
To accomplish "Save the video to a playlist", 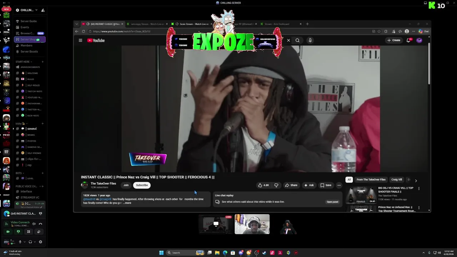I will (x=326, y=185).
